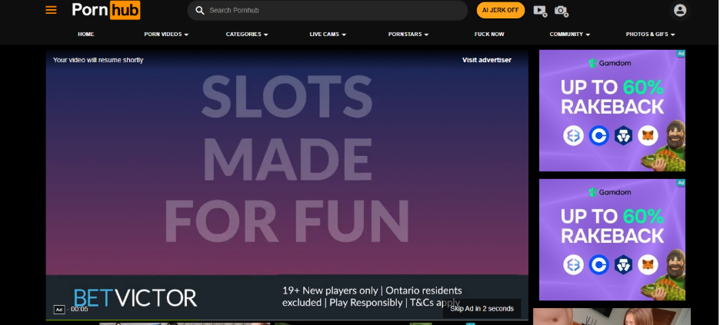Click the AI JERK OFF button
720x325 pixels.
click(x=501, y=10)
